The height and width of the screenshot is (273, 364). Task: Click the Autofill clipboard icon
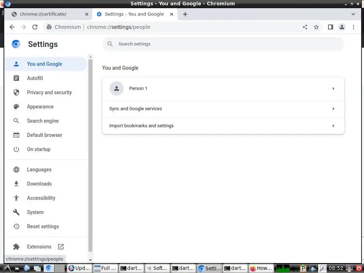click(x=16, y=78)
